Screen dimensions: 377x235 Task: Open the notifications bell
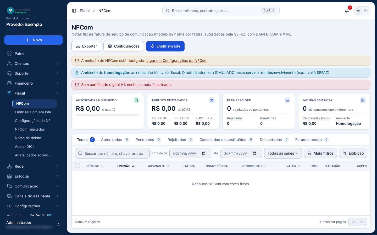[x=347, y=11]
